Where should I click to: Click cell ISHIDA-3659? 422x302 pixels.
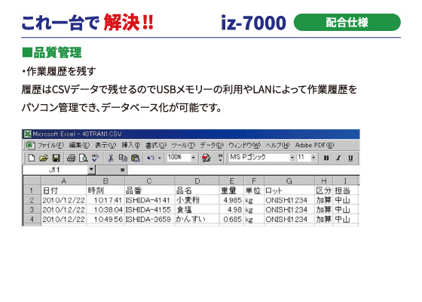tap(150, 219)
